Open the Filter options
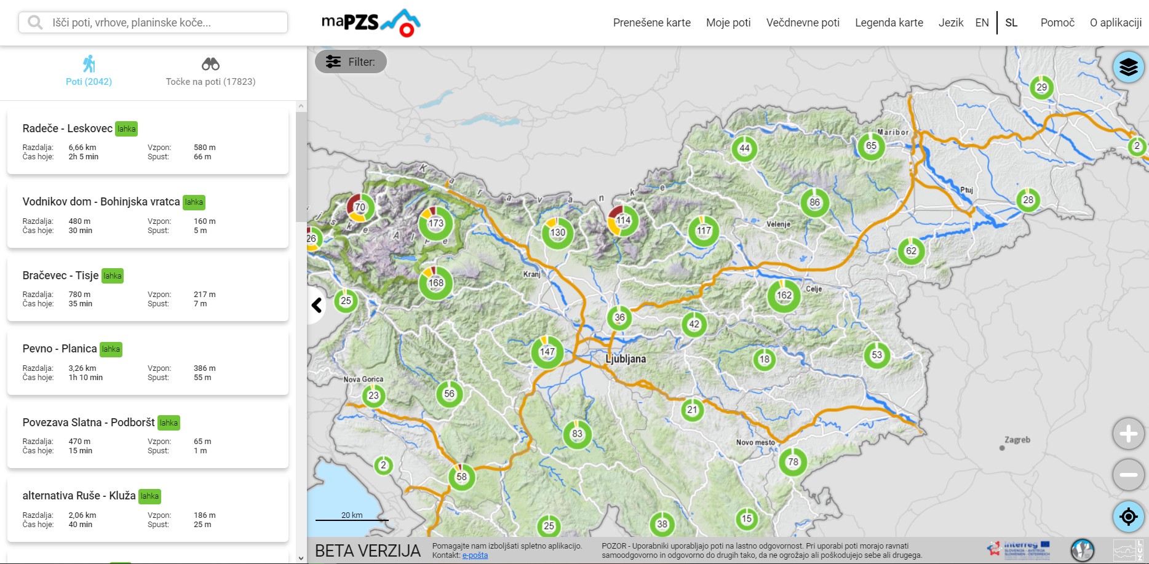1149x564 pixels. click(x=351, y=62)
